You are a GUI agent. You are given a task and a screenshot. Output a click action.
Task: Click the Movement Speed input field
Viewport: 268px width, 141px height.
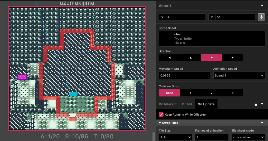click(x=185, y=75)
